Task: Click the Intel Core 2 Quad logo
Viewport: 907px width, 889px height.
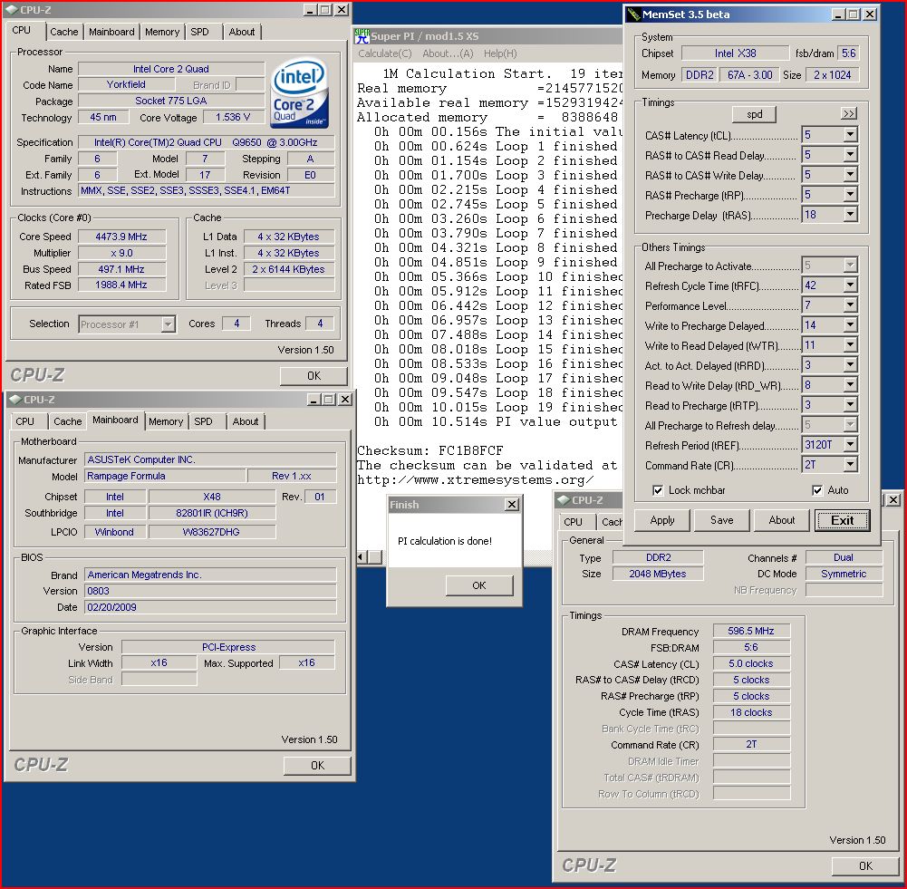Action: tap(300, 92)
